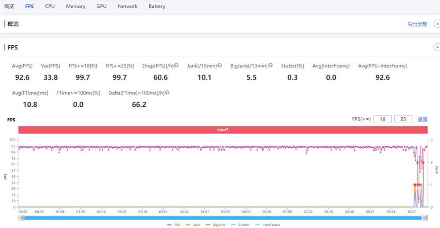
Task: Click the FPS>=25[%] label
Action: (120, 66)
